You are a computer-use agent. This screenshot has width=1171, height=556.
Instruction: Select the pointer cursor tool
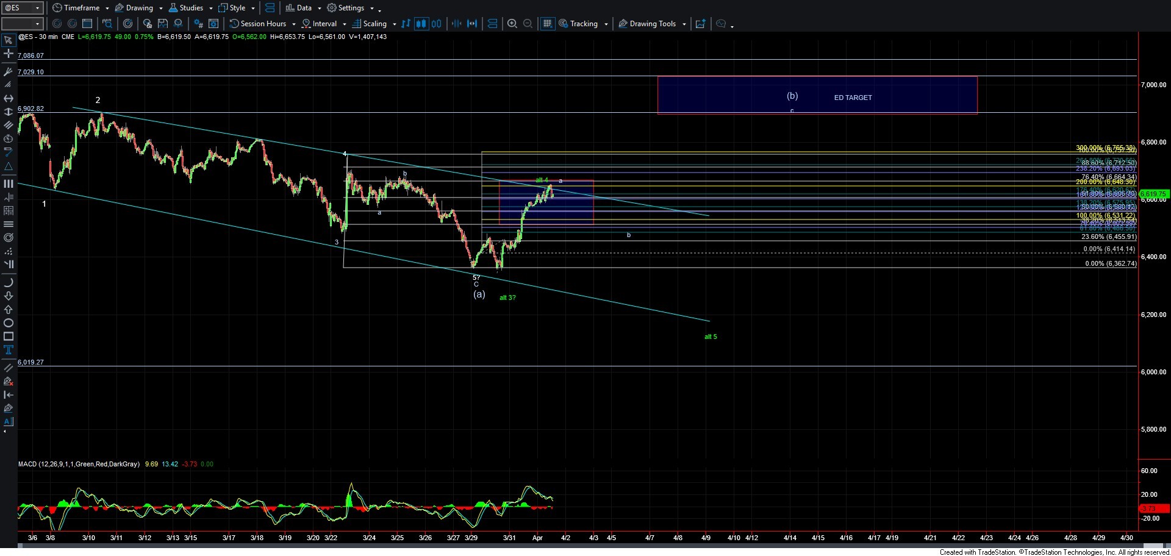click(x=8, y=41)
